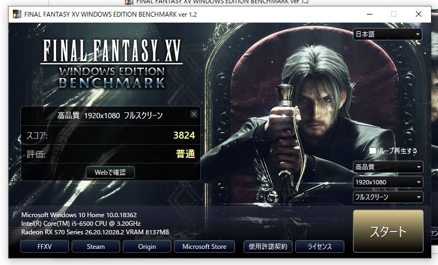Open the Steam store button

click(96, 247)
